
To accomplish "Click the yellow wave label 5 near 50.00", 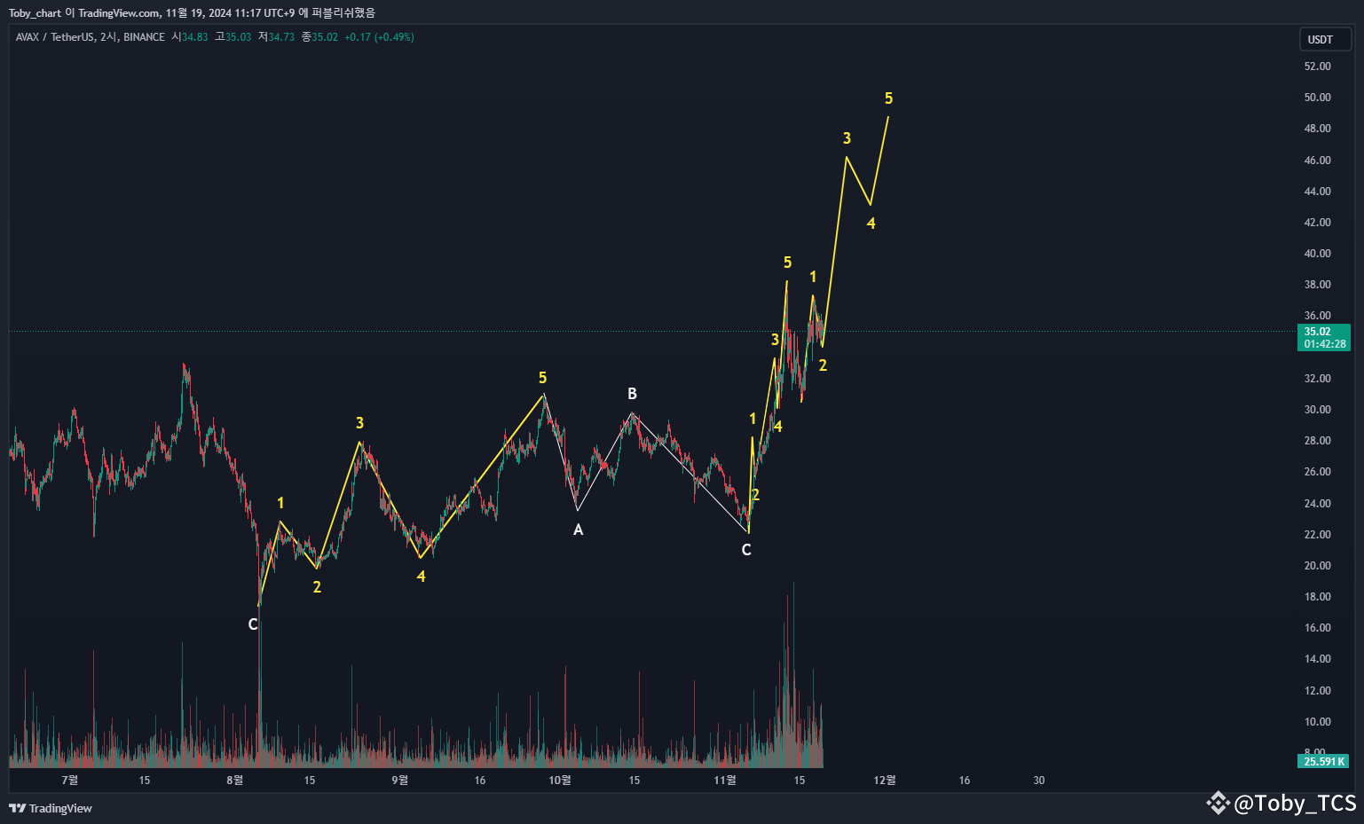I will tap(888, 98).
